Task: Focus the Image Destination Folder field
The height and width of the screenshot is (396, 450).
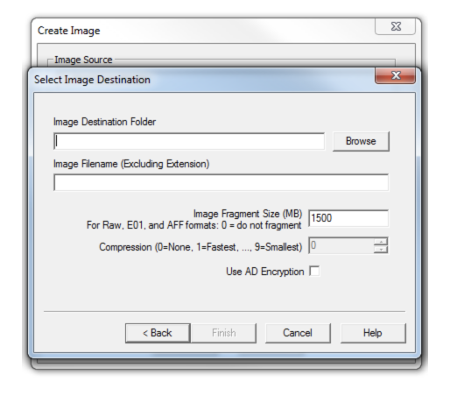Action: tap(189, 141)
